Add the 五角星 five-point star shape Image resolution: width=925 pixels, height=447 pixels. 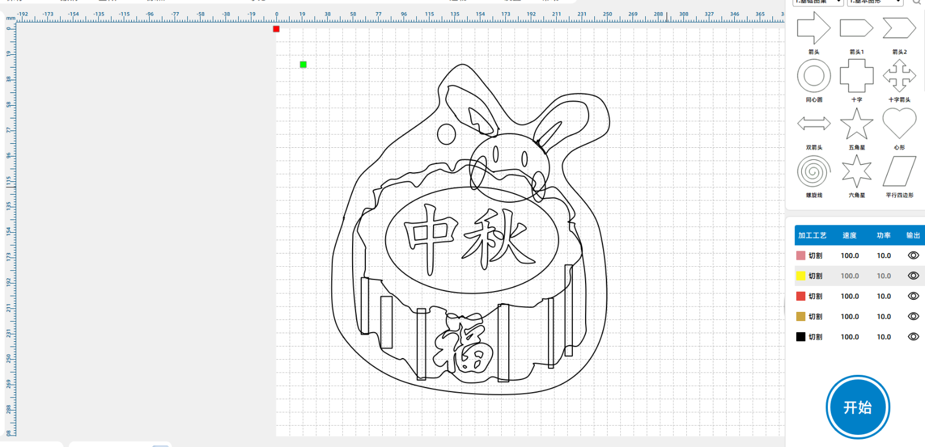click(856, 124)
